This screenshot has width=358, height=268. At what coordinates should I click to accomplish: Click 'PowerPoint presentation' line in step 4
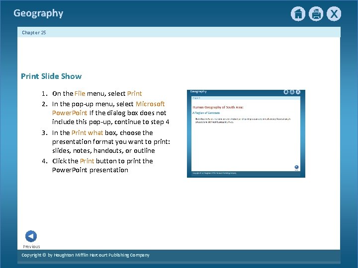(90, 170)
